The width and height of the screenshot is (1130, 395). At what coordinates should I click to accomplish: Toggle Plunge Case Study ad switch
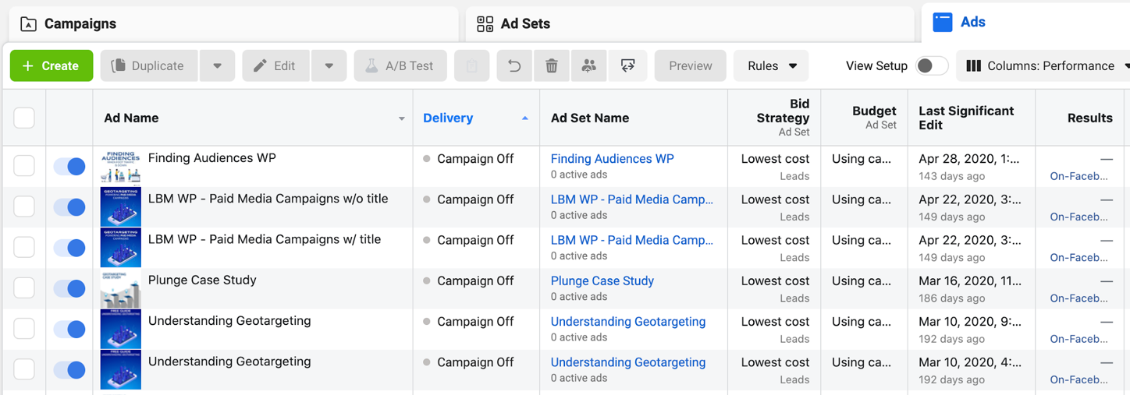[x=69, y=288]
